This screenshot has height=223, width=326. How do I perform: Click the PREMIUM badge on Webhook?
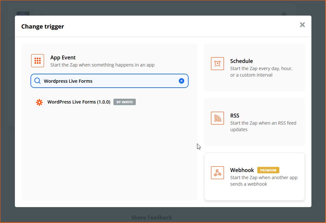coord(268,170)
